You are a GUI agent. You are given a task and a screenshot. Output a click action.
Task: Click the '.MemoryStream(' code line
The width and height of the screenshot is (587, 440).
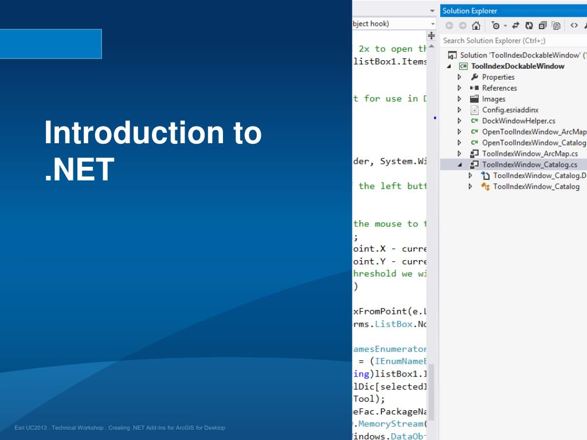[x=389, y=424]
